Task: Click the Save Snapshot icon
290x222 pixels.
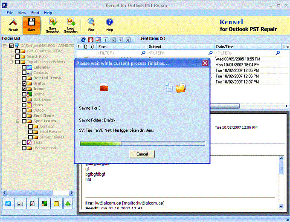Action: (x=53, y=25)
